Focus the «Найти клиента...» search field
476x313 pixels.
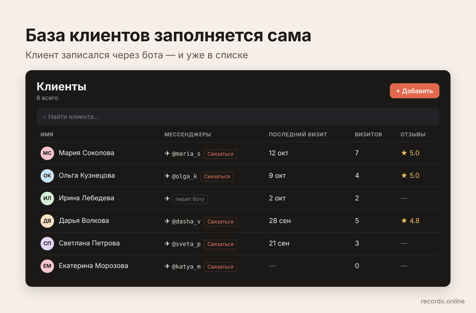pos(238,117)
